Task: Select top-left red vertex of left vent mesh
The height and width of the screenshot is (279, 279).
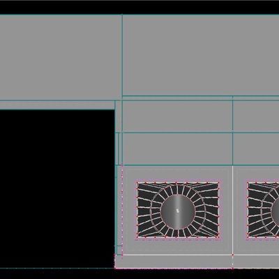Action: [137, 183]
